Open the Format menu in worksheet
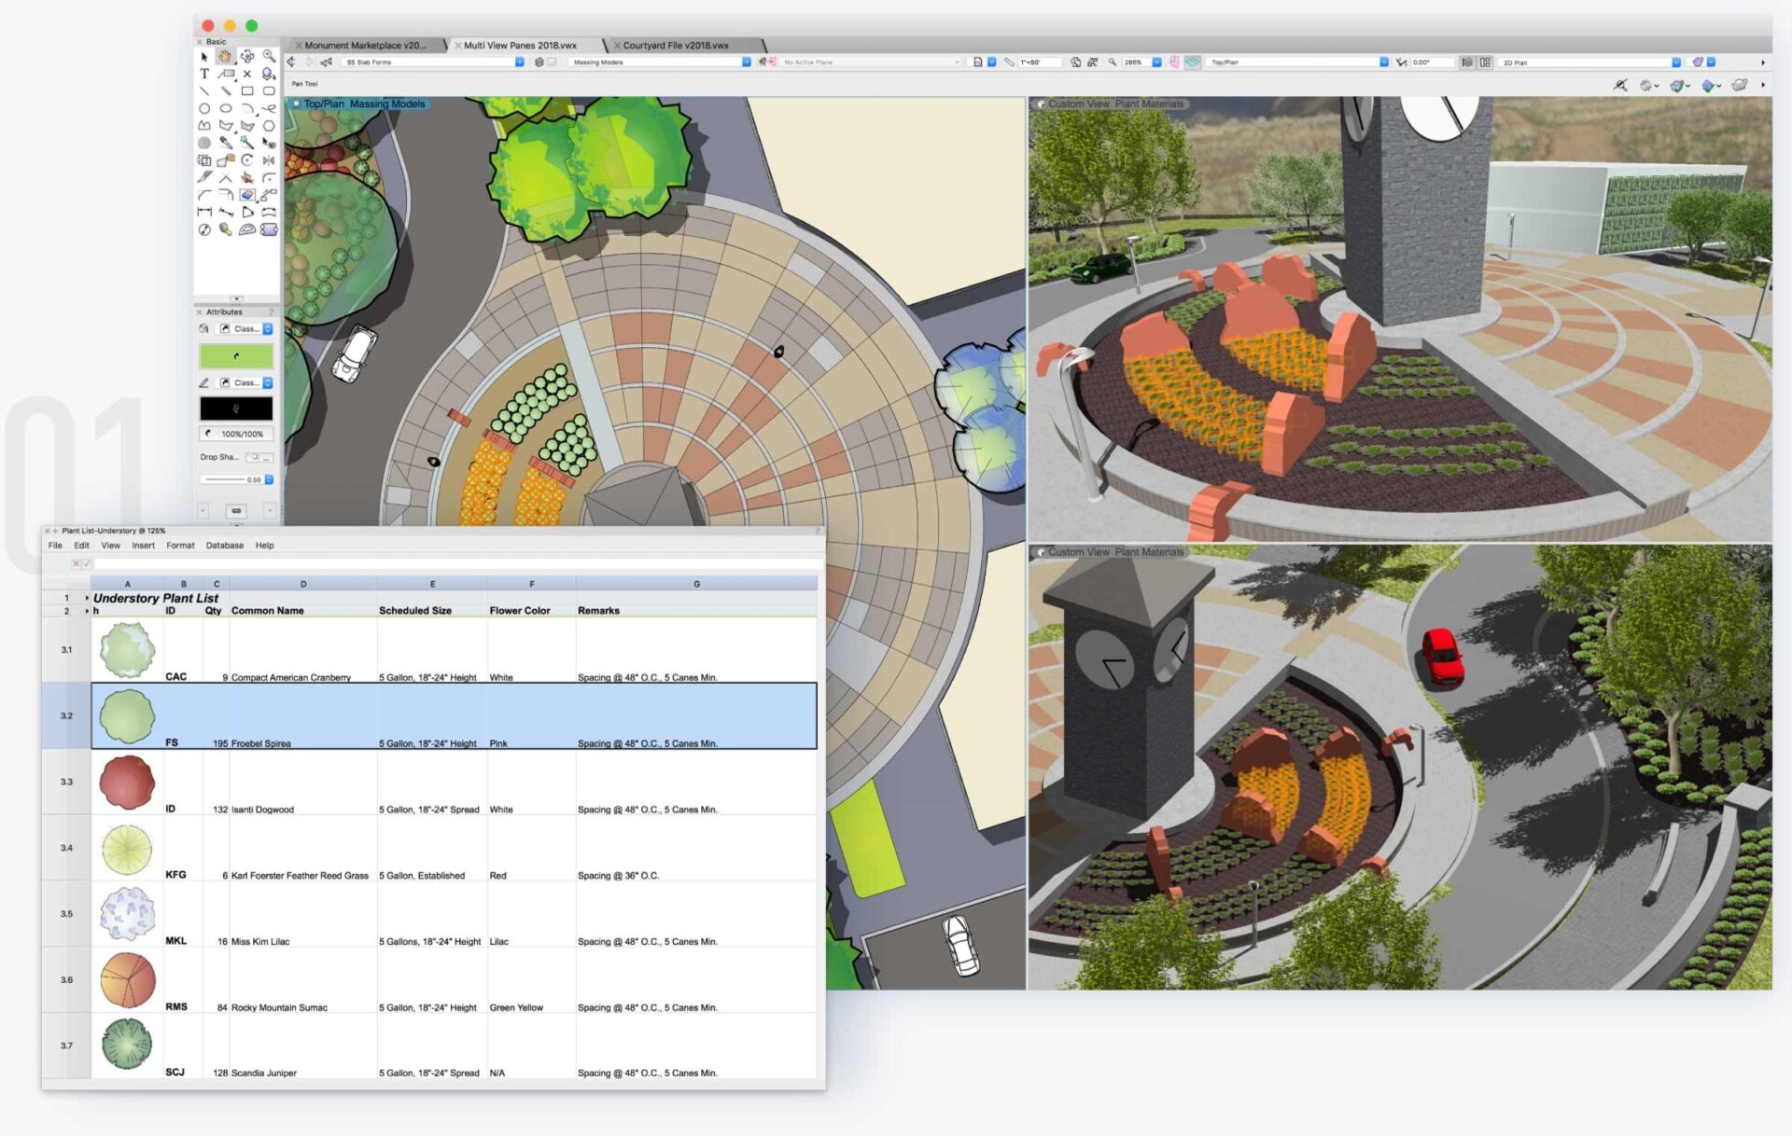The width and height of the screenshot is (1792, 1136). [180, 546]
